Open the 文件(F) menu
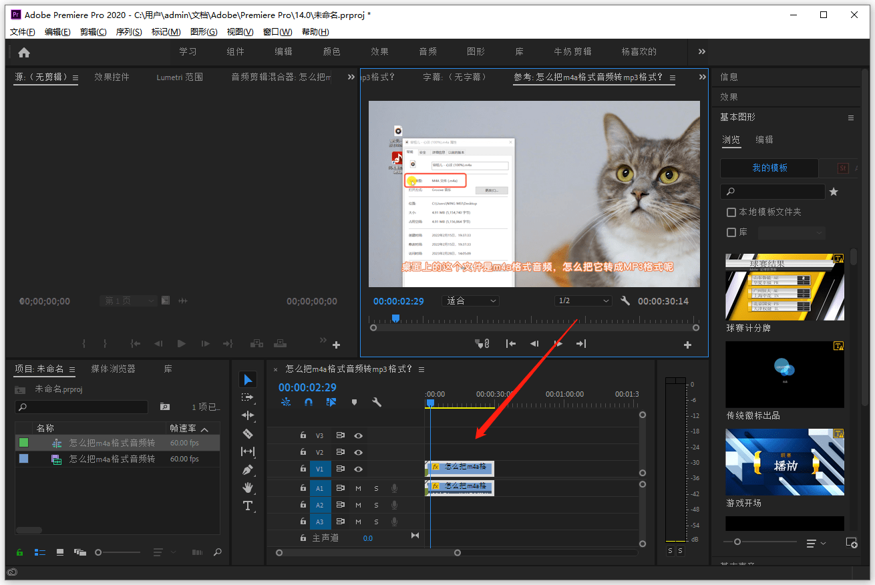 click(23, 32)
